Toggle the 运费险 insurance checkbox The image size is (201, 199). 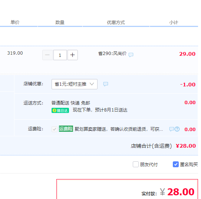[x=55, y=129]
